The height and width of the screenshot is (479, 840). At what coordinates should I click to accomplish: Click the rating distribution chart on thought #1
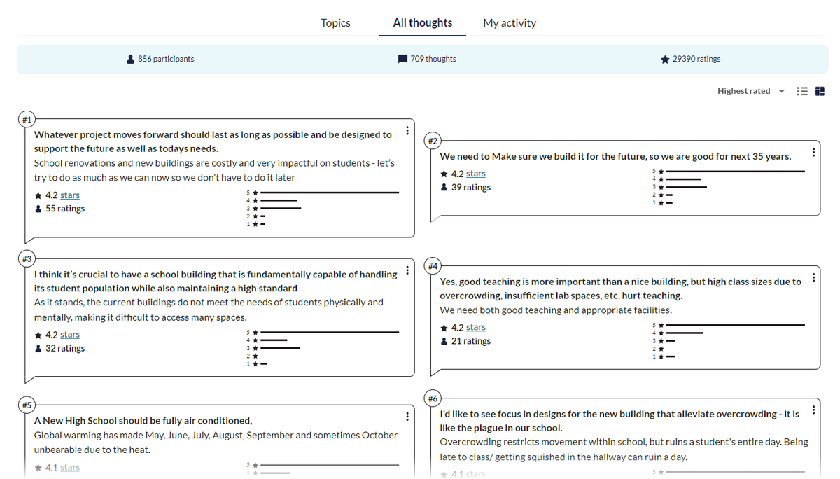(323, 208)
